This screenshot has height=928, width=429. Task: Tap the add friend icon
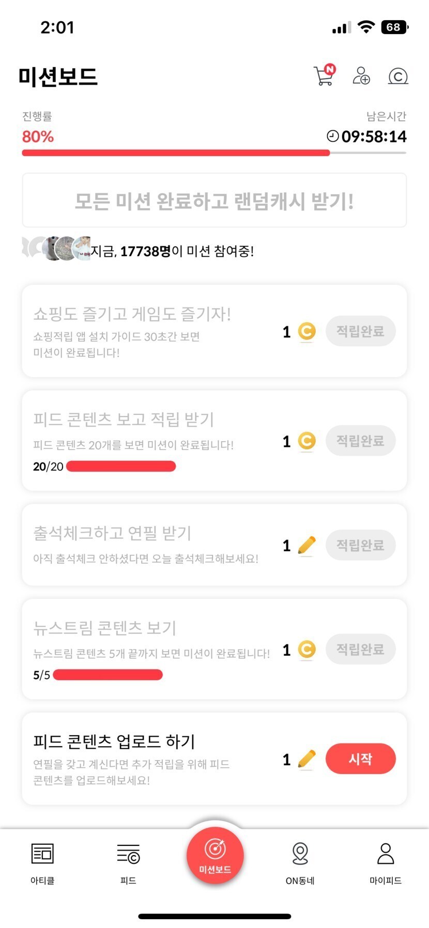pos(361,75)
